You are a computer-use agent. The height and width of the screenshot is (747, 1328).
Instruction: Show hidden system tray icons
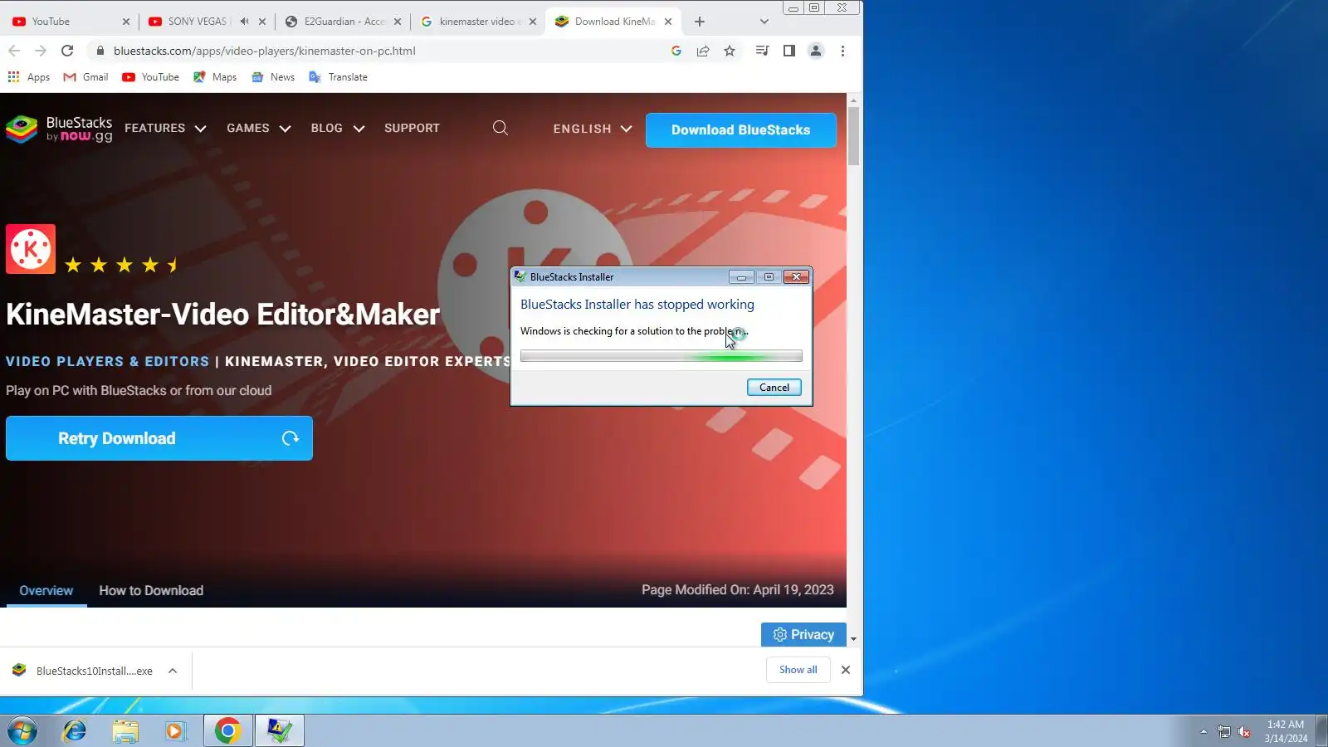click(x=1203, y=731)
